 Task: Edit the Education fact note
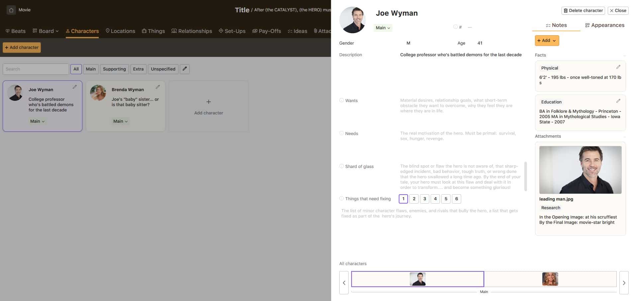[x=618, y=101]
